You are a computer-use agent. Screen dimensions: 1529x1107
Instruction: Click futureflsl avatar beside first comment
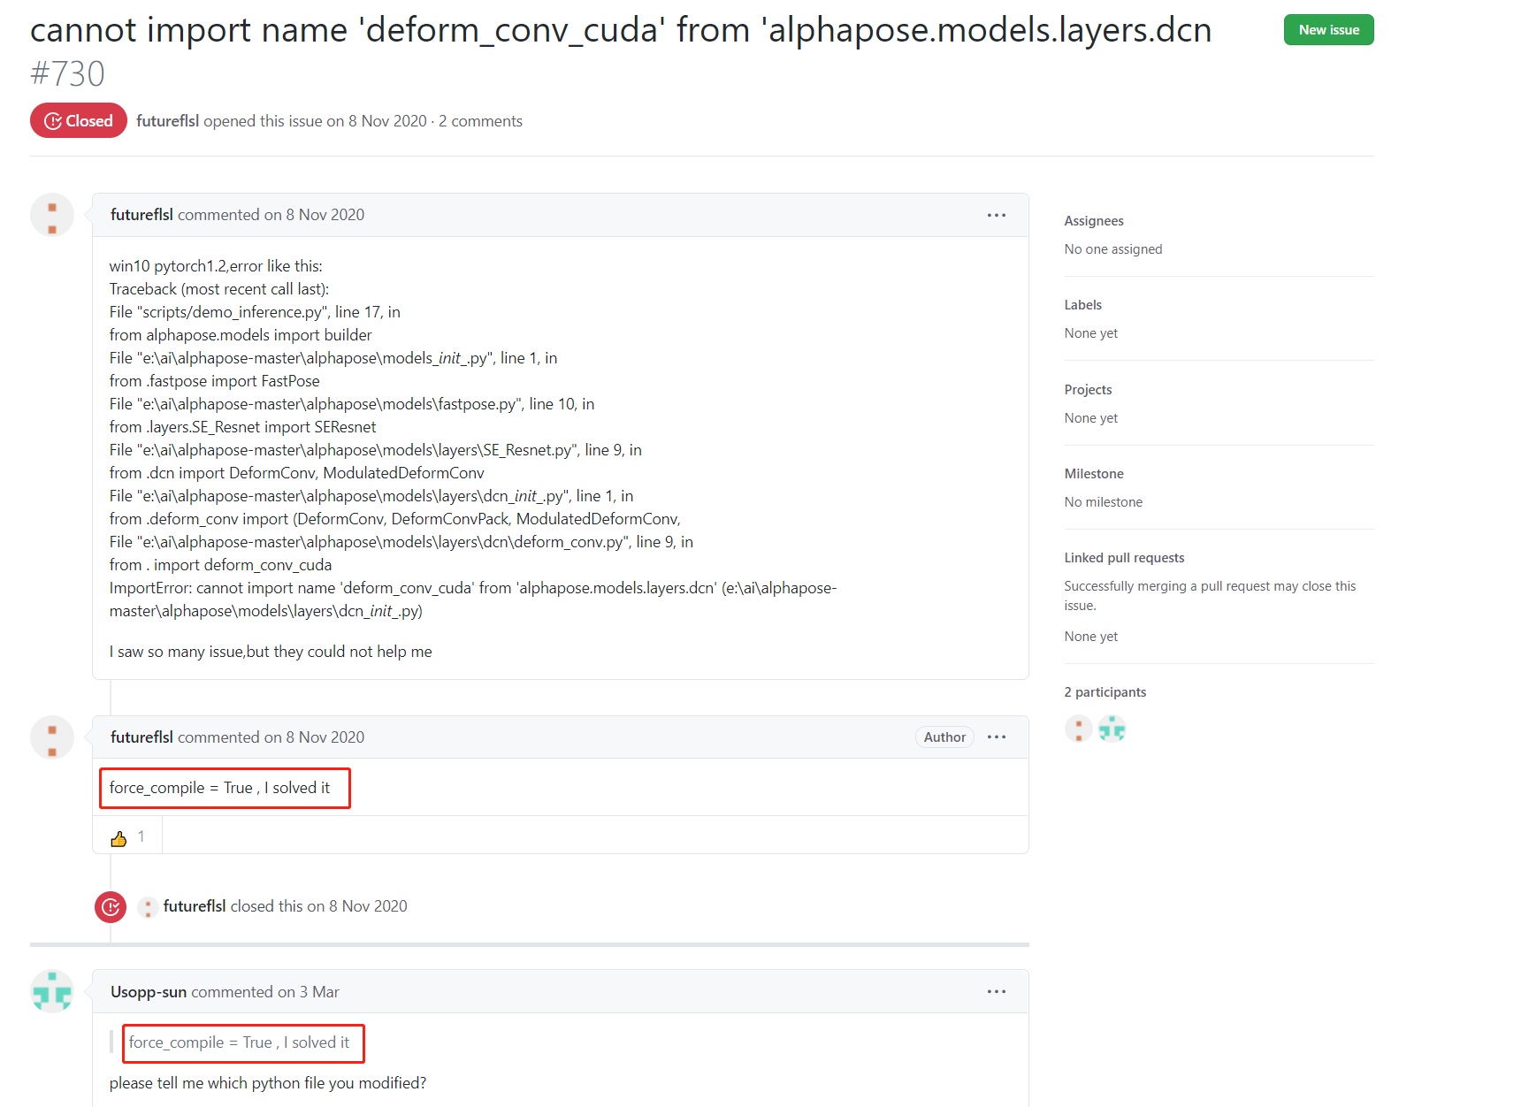pyautogui.click(x=52, y=215)
